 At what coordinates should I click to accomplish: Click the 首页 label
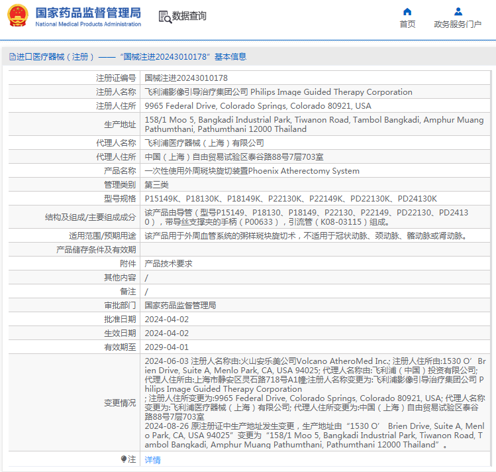[407, 24]
